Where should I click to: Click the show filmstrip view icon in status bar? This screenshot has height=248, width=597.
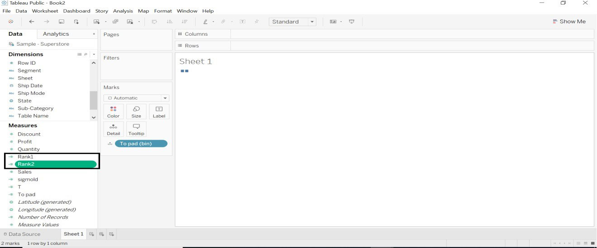[x=586, y=243]
